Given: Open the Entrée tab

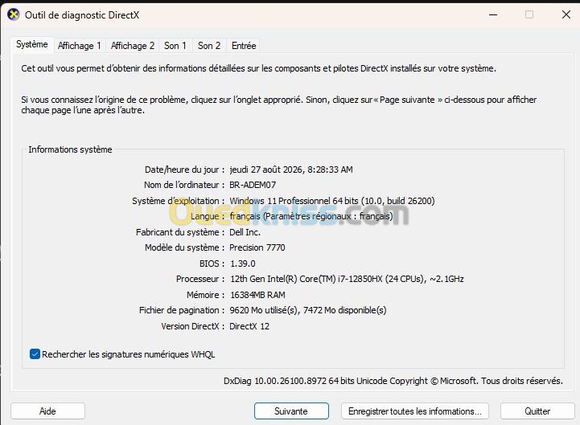Looking at the screenshot, I should click(x=244, y=46).
